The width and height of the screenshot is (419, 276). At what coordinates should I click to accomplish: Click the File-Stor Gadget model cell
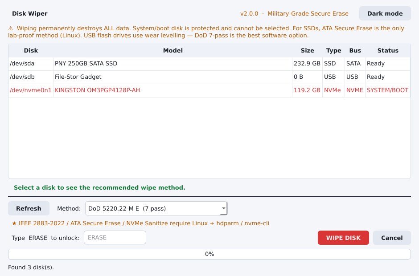pyautogui.click(x=173, y=77)
